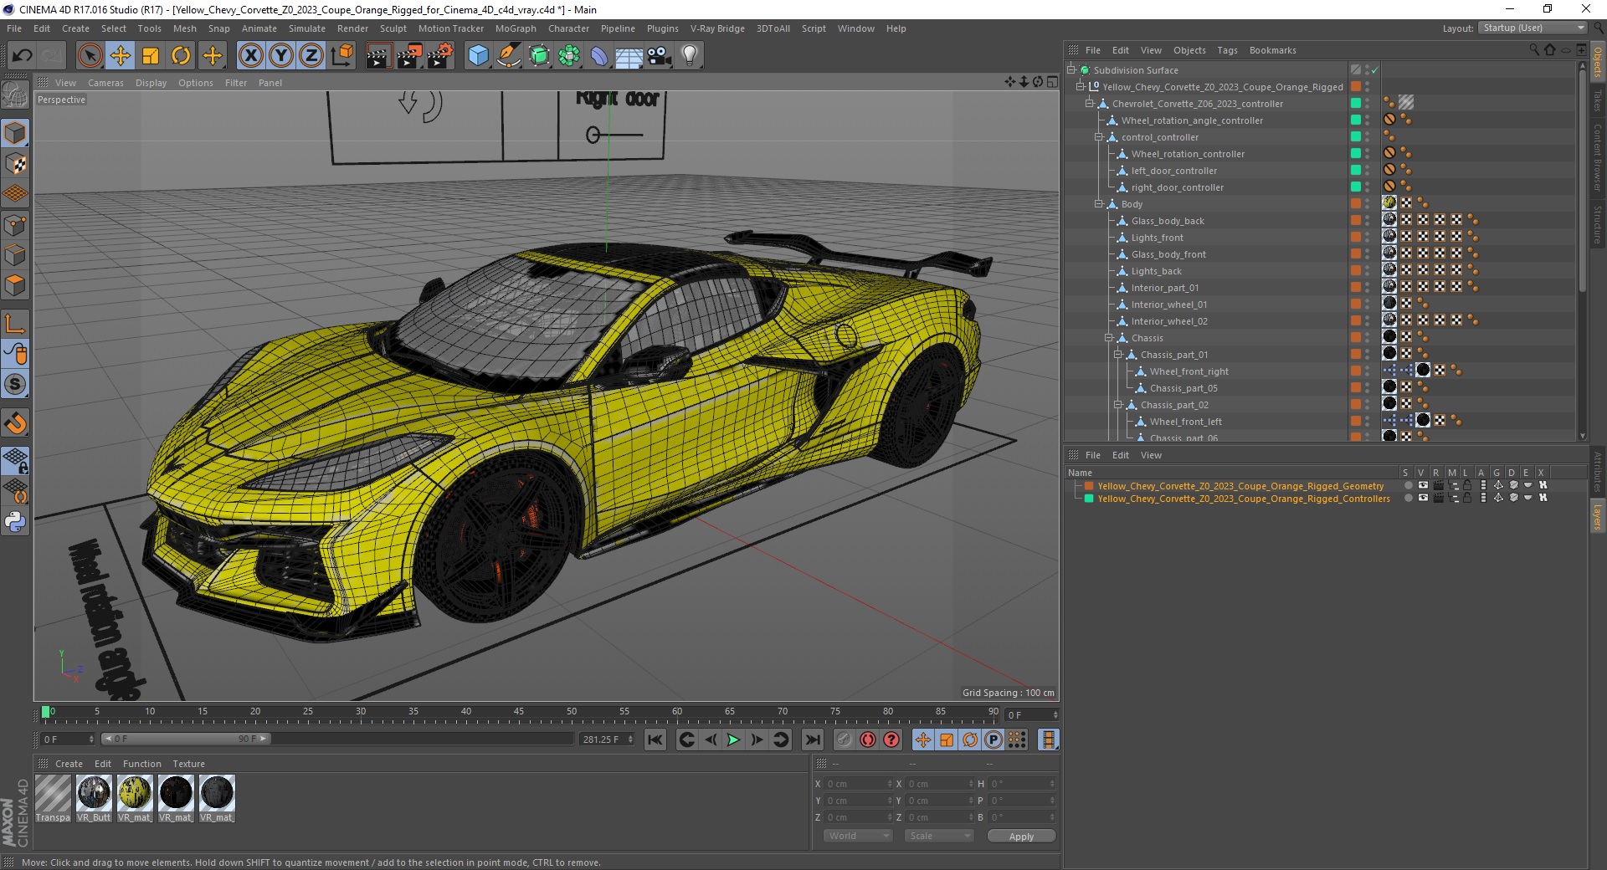1607x870 pixels.
Task: Select Texture mode checkerboard cube icon
Action: 15,164
